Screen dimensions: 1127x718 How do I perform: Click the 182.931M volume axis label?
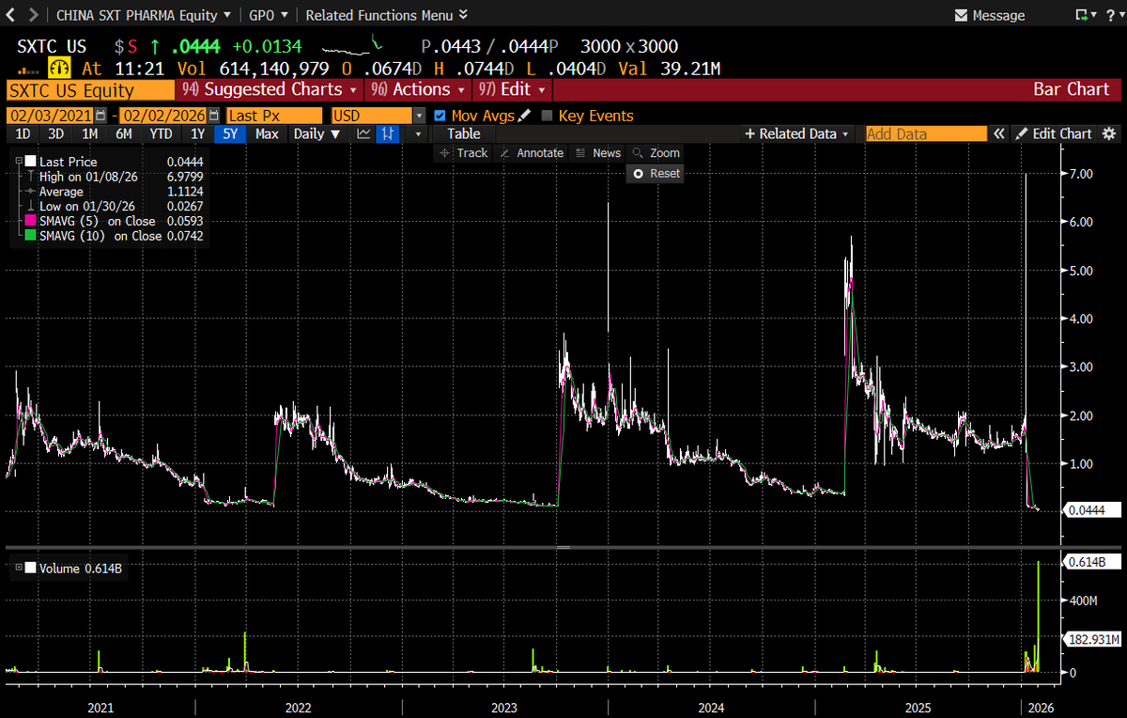click(x=1093, y=639)
